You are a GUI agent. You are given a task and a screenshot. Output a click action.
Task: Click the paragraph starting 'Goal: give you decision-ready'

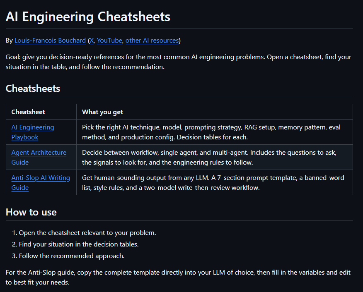tap(178, 62)
